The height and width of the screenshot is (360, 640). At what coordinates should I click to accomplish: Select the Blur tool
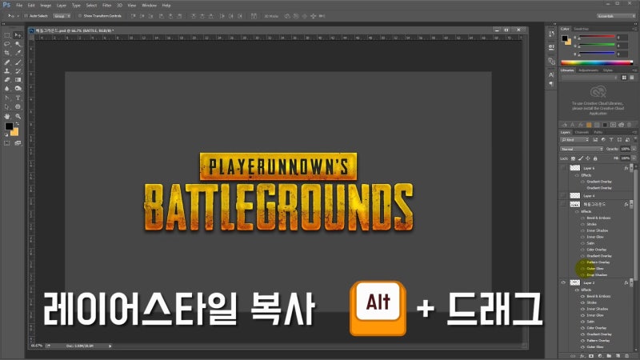pyautogui.click(x=7, y=89)
